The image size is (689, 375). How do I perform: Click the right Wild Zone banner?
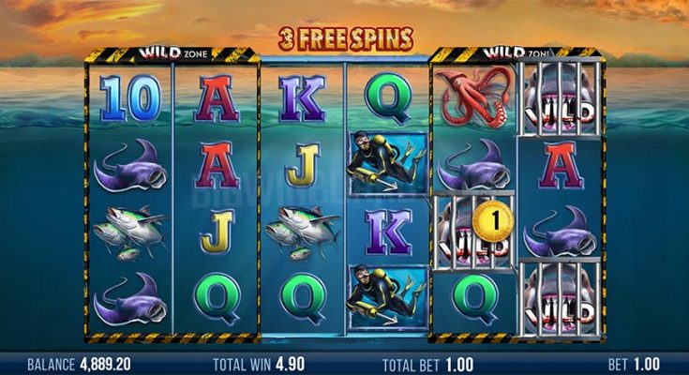(x=517, y=54)
